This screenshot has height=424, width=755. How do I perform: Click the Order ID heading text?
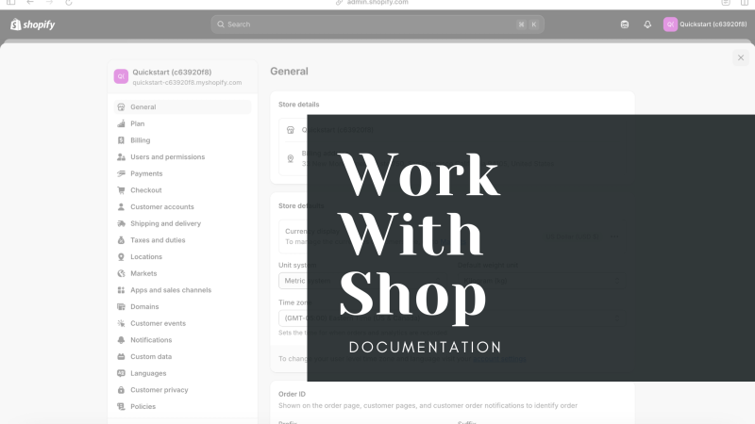[292, 394]
